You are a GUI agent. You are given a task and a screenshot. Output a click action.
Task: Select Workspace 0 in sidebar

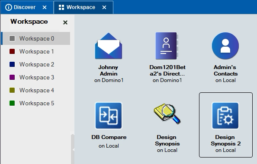(x=35, y=38)
